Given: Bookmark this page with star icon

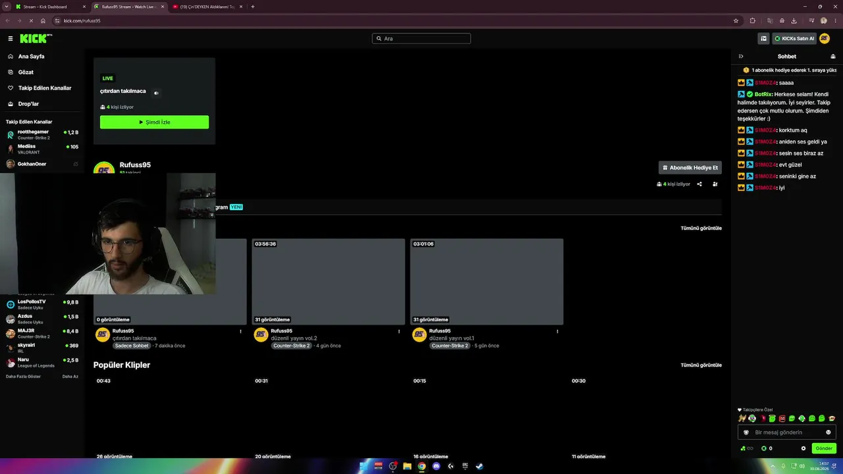Looking at the screenshot, I should pos(736,20).
